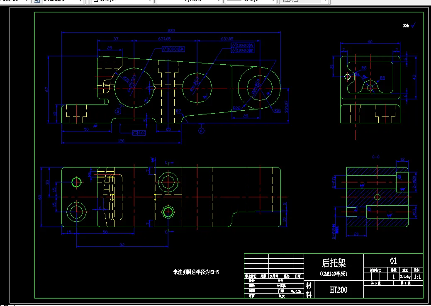Select the 12 dimension in section C-C
Viewport: 431px width, 306px height.
click(402, 160)
